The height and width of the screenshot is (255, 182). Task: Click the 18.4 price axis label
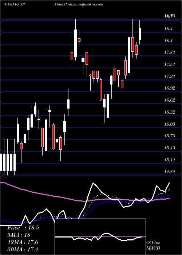[x=168, y=29]
